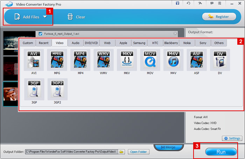Viewport: 245px width, 159px height.
Task: Select the 3GP2 format icon
Action: (x=57, y=89)
